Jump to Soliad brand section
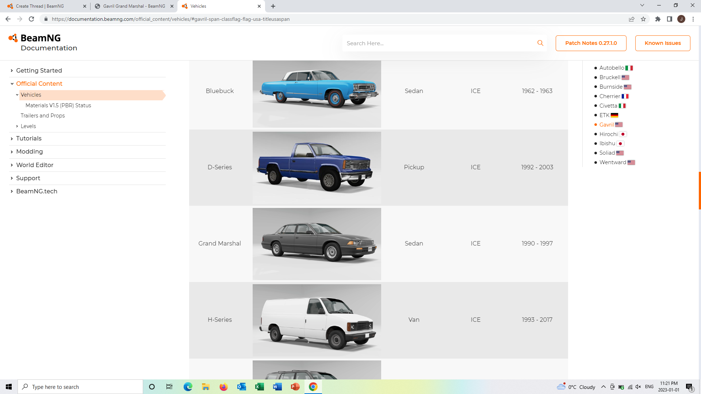The image size is (701, 394). (x=612, y=153)
